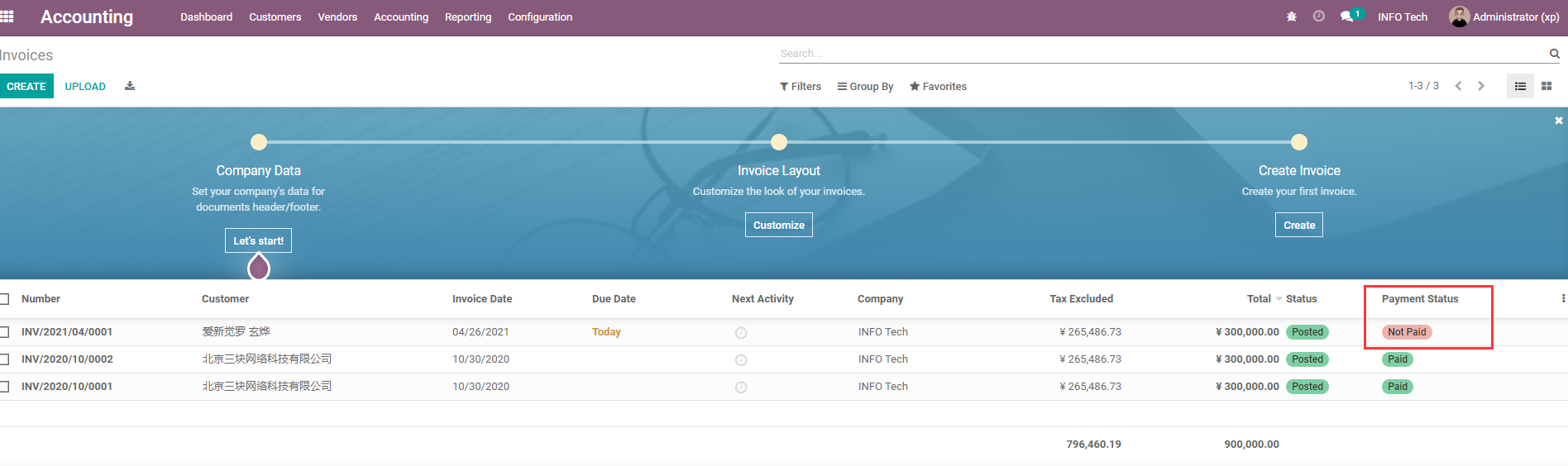Open invoice INV/2021/04/0001
This screenshot has height=466, width=1568.
(67, 332)
